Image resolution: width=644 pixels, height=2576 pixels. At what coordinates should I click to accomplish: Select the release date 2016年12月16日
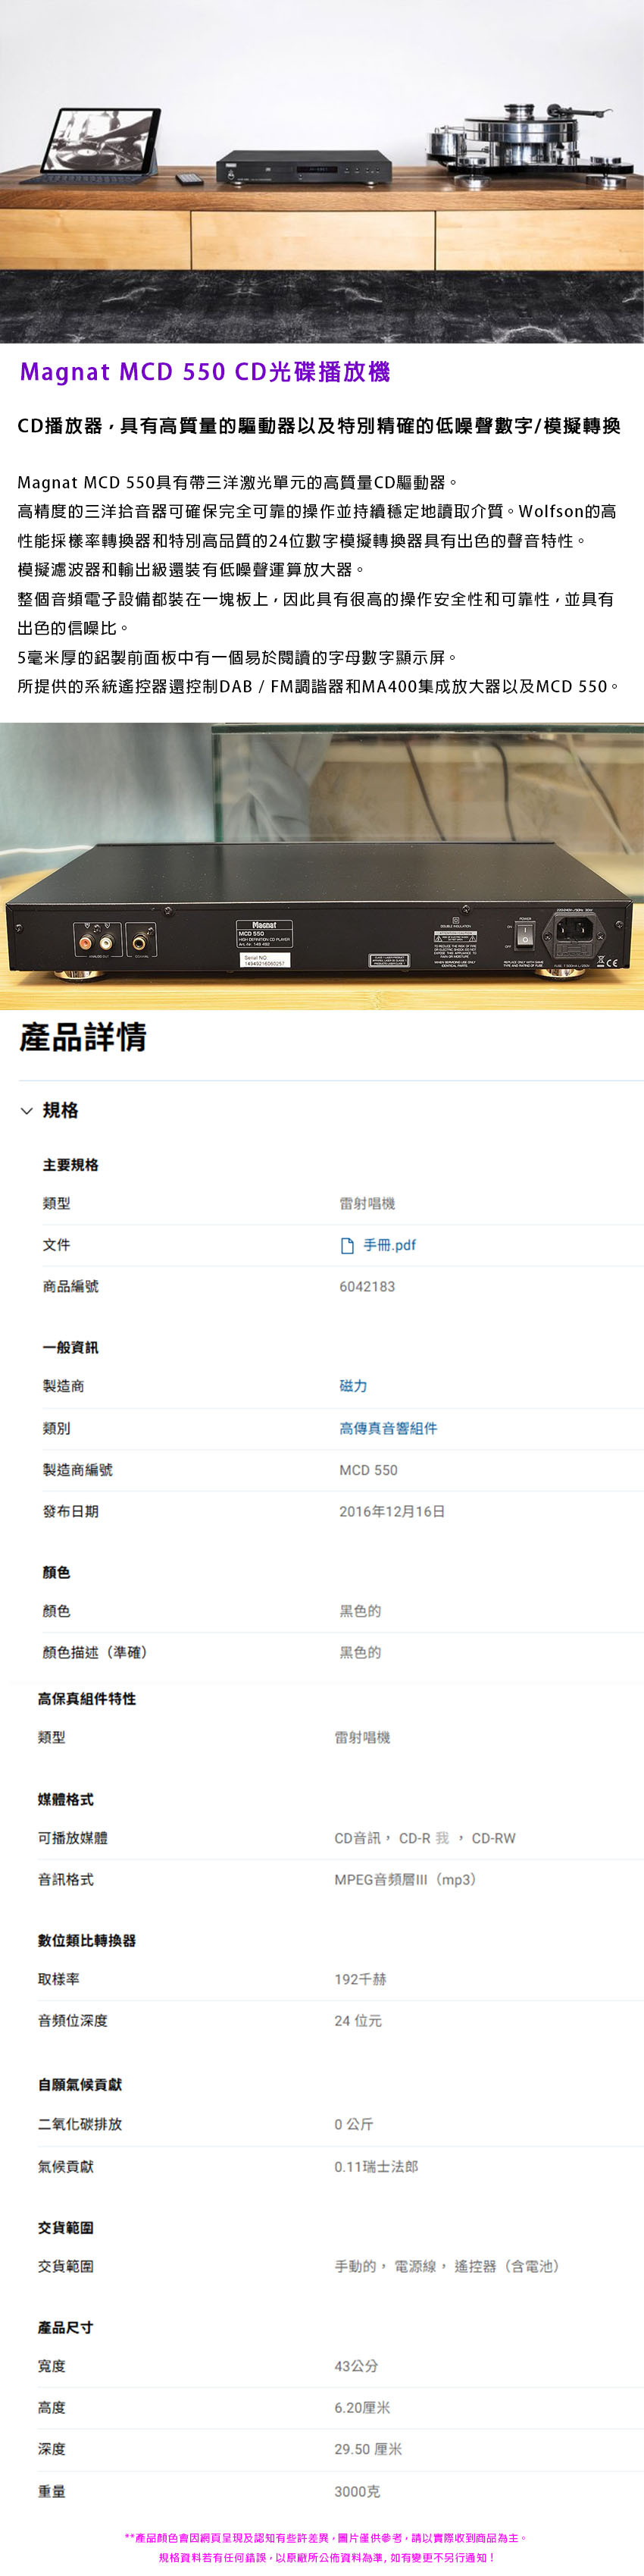pyautogui.click(x=392, y=1512)
